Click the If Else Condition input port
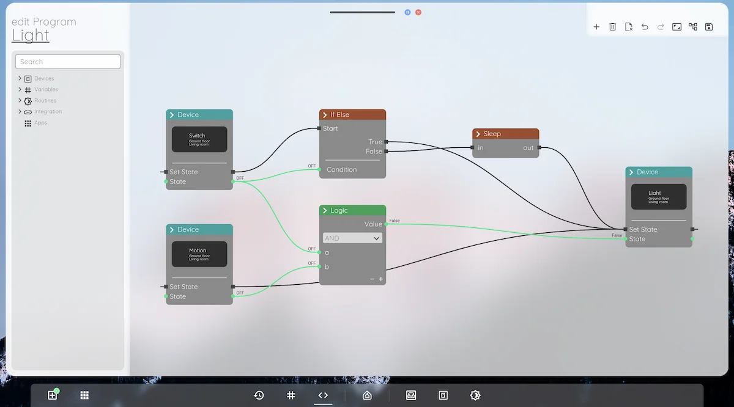This screenshot has height=407, width=734. (x=319, y=169)
